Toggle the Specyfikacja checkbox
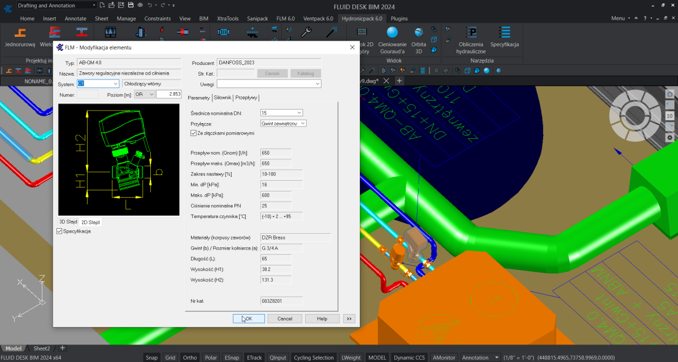Image resolution: width=678 pixels, height=362 pixels. coord(60,231)
